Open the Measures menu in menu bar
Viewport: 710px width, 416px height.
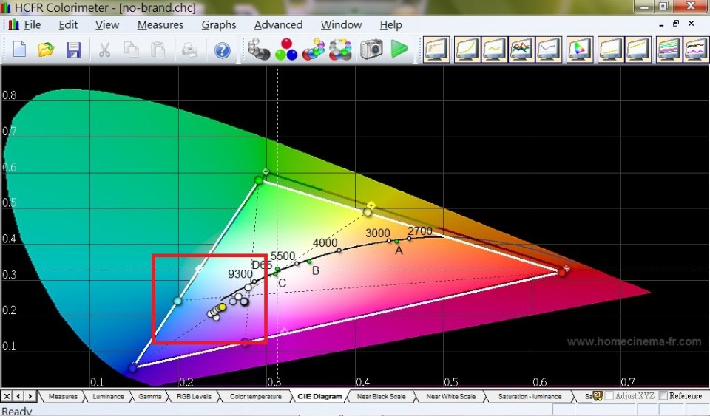tap(160, 24)
